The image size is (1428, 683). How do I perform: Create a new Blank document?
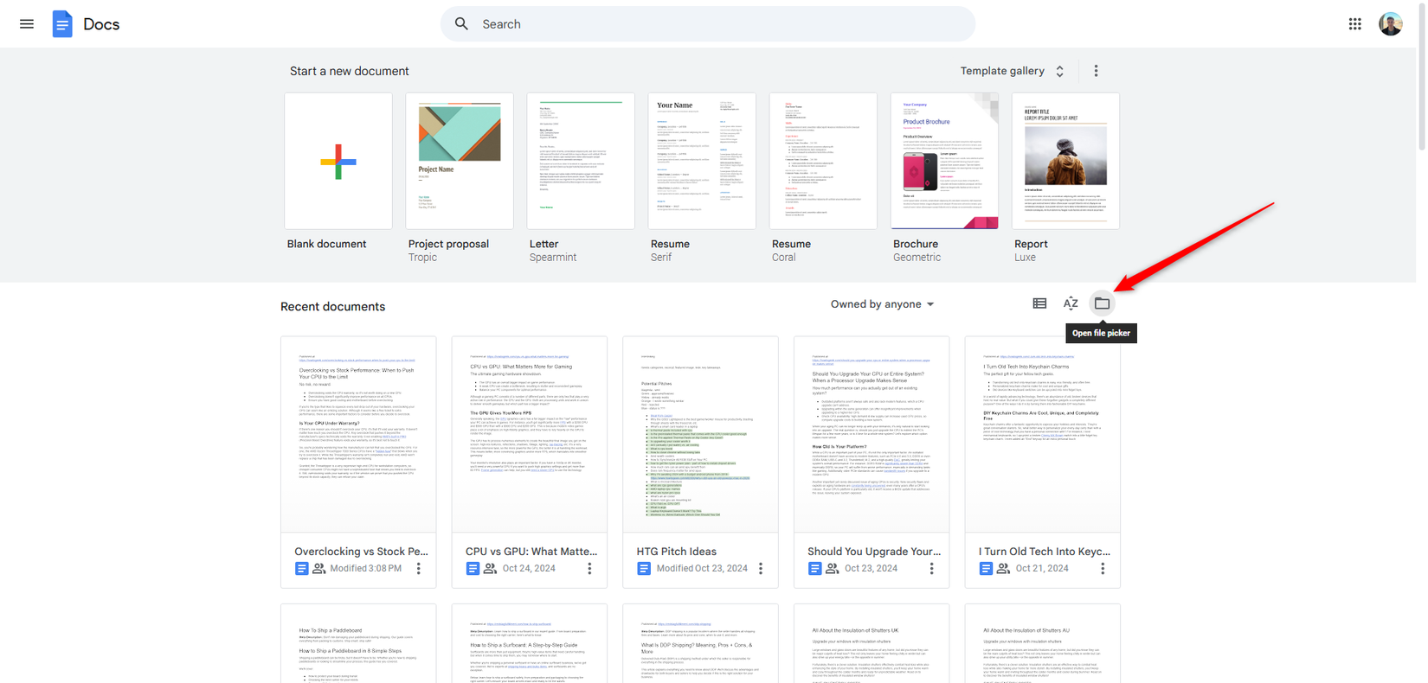[x=338, y=162]
